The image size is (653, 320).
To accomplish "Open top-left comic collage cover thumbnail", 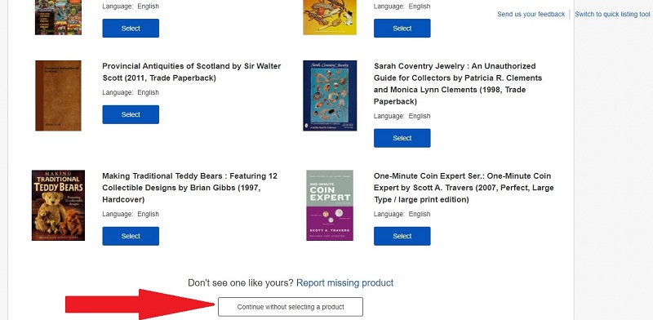I will (58, 17).
